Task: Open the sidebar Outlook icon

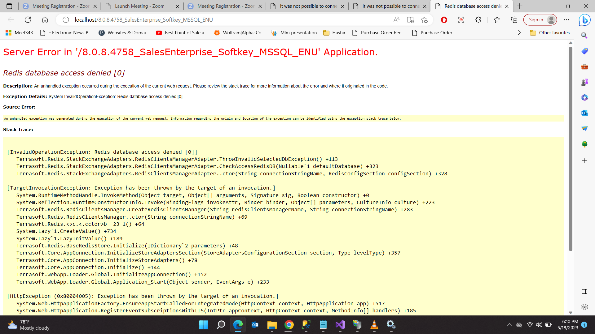Action: 584,113
